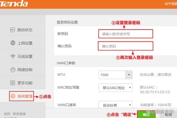Click the WAN口参数 section heading

[x=66, y=63]
